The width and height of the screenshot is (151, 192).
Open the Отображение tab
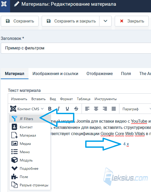point(99,73)
